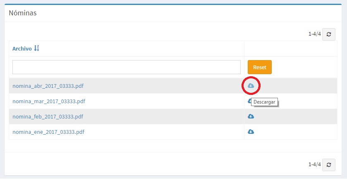This screenshot has width=347, height=179.
Task: Click the empty header cell above Reset
Action: click(x=291, y=48)
